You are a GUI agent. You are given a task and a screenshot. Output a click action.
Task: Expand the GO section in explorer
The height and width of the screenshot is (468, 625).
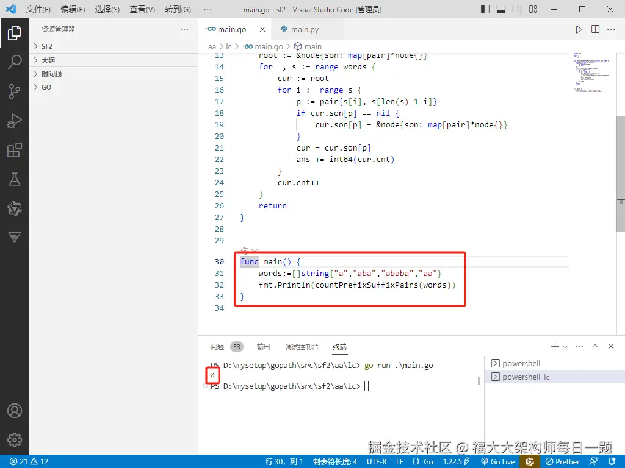(x=114, y=87)
